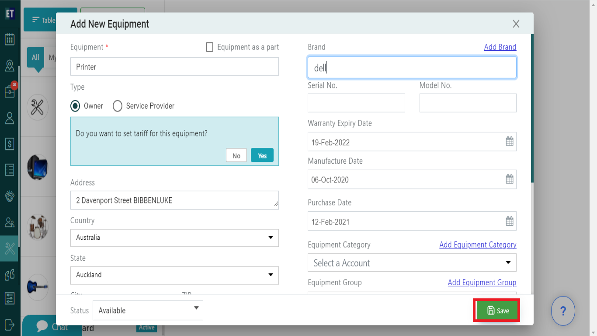The width and height of the screenshot is (597, 336).
Task: Open the customer person icon in sidebar
Action: tap(10, 118)
